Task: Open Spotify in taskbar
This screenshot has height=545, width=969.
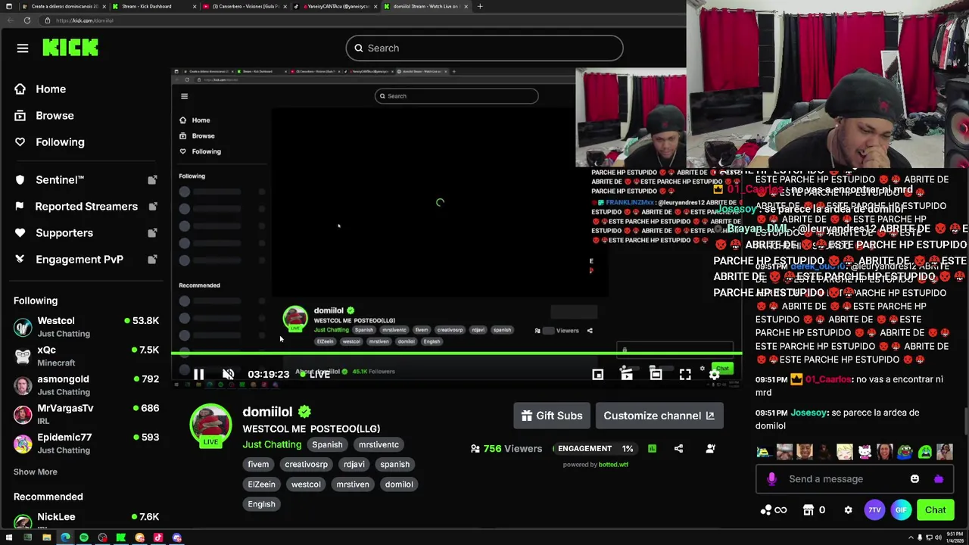Action: [83, 537]
